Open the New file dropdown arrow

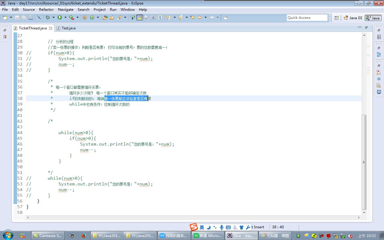11,18
